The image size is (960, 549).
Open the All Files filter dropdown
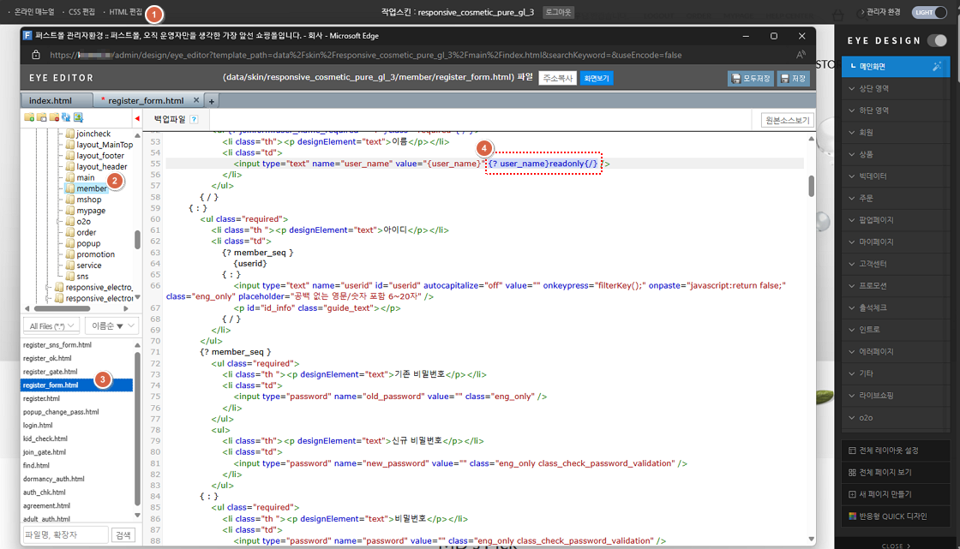pos(52,325)
